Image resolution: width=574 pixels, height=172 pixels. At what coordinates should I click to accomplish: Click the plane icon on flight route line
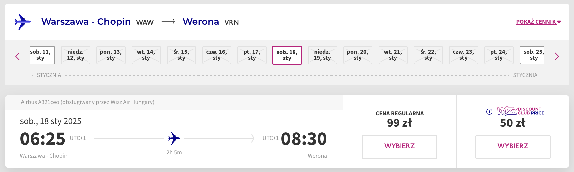tap(174, 138)
